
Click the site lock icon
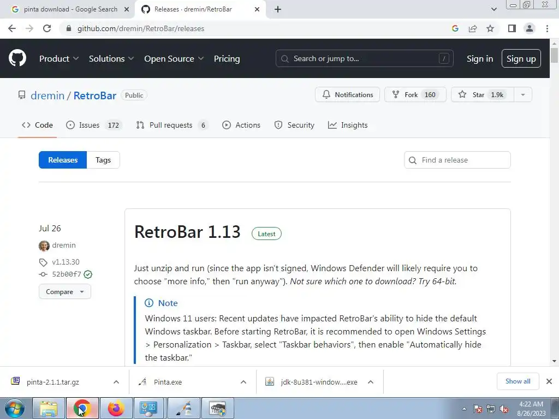tap(69, 28)
